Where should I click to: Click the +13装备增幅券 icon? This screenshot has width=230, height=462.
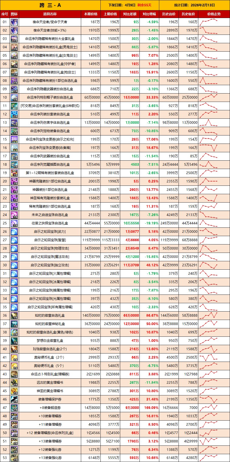pyautogui.click(x=14, y=441)
